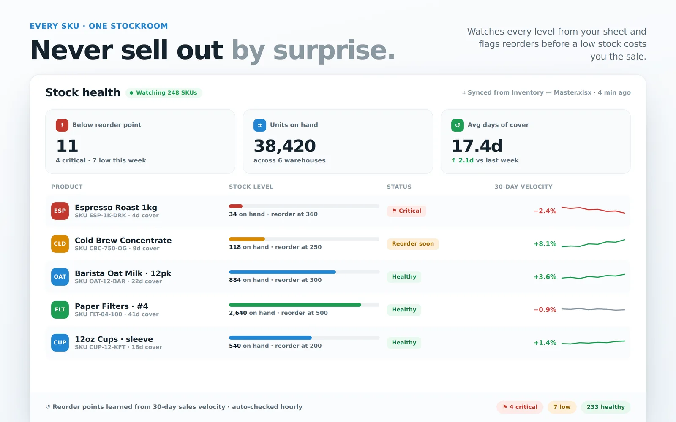Open the Cold Brew Concentrate velocity sparkline
676x422 pixels.
click(593, 243)
